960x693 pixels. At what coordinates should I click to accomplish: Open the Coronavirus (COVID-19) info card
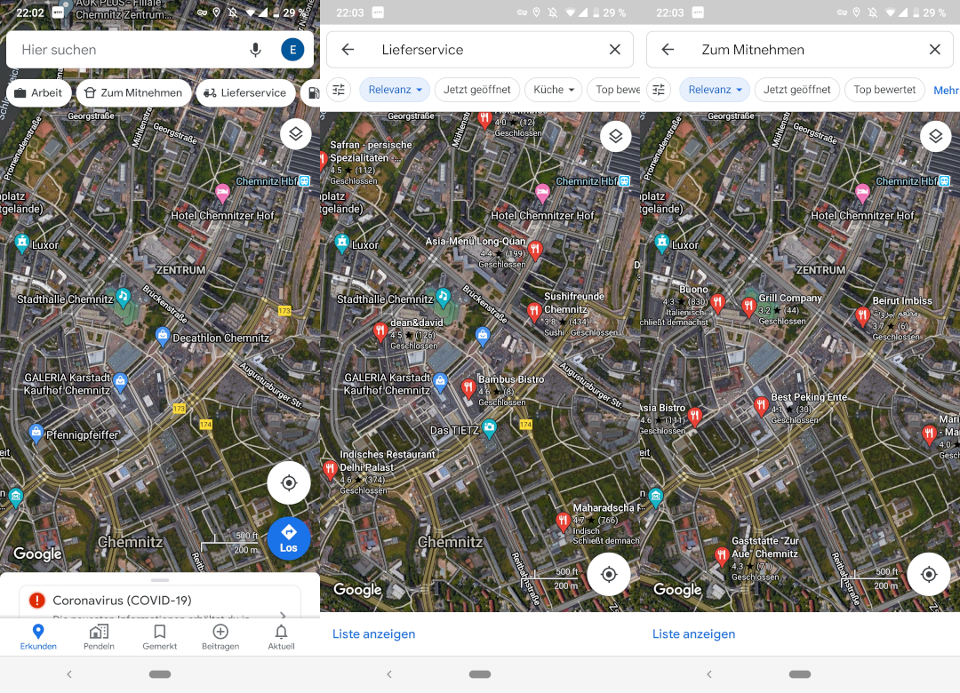160,601
